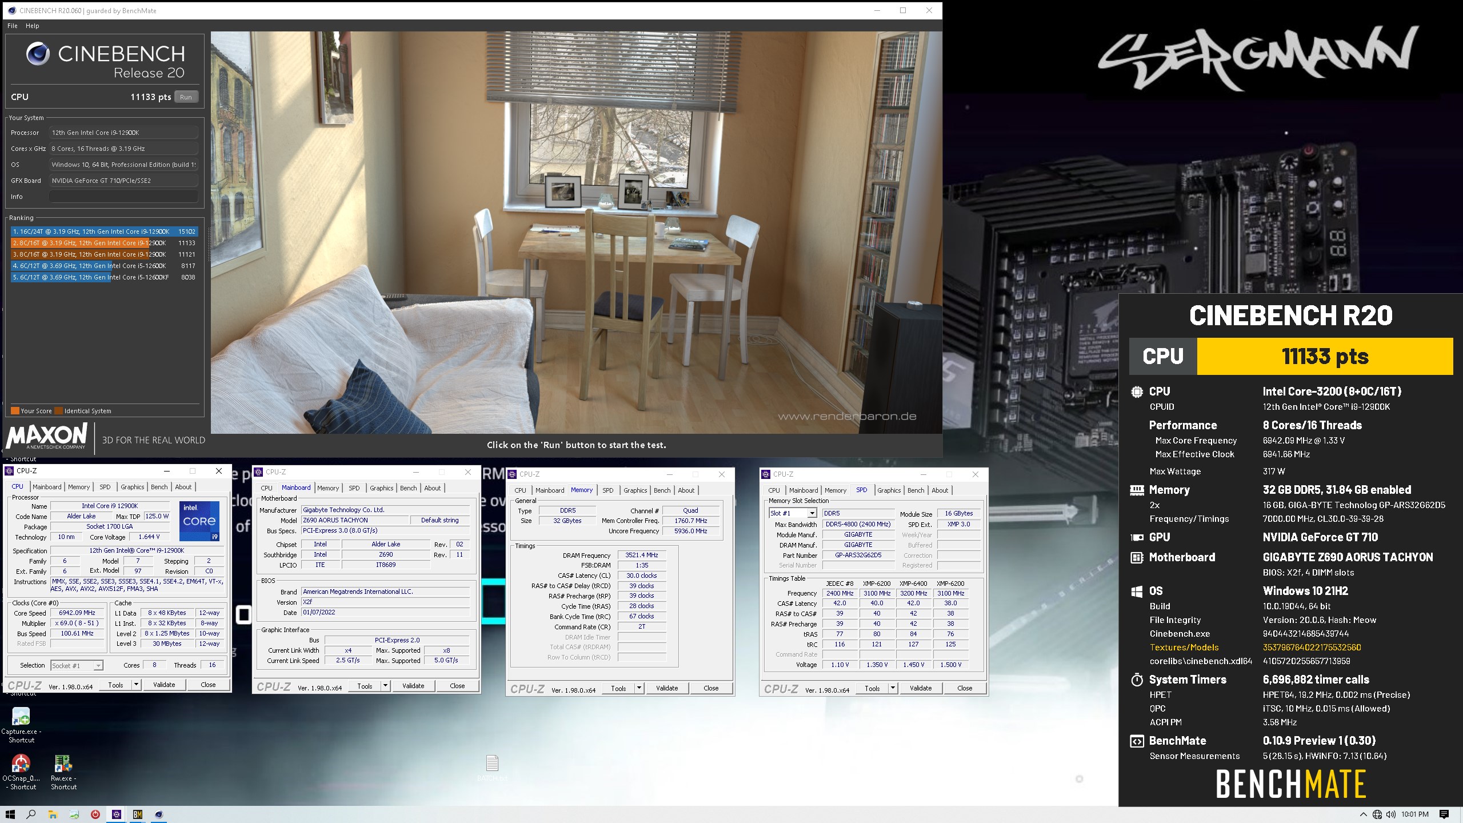The height and width of the screenshot is (823, 1463).
Task: Switch to CPU tab in CPU-Z Memory window
Action: coord(520,490)
